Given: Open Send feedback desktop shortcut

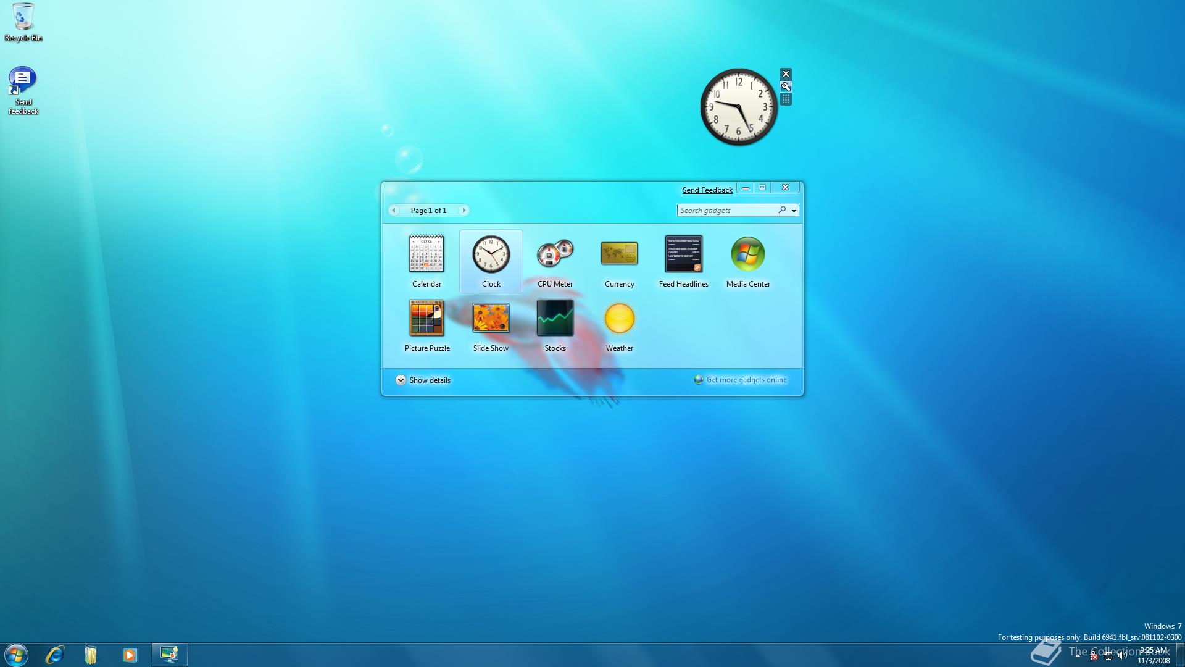Looking at the screenshot, I should [x=23, y=91].
